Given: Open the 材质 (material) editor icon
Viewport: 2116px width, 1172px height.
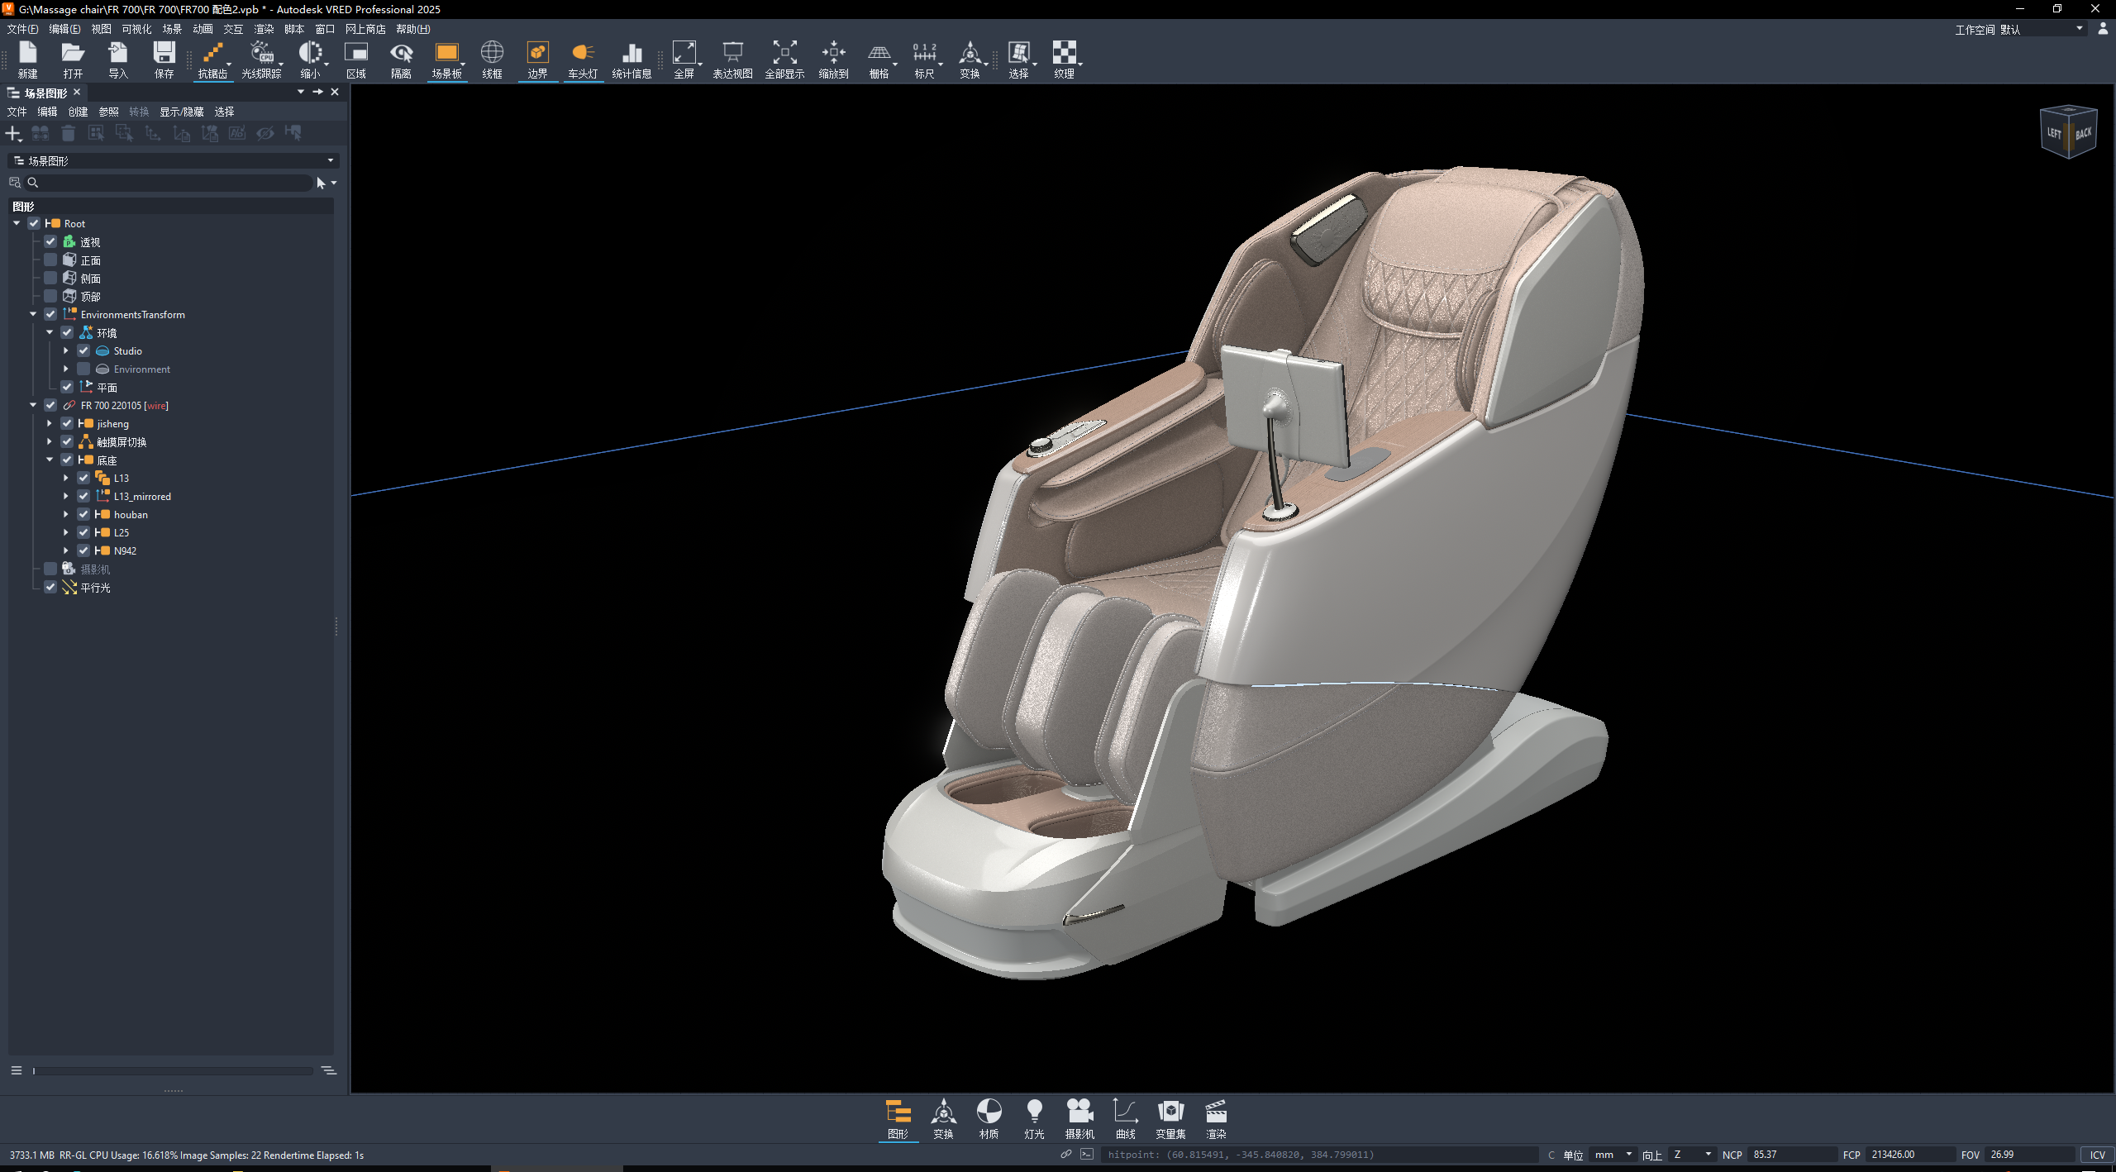Looking at the screenshot, I should (x=989, y=1117).
